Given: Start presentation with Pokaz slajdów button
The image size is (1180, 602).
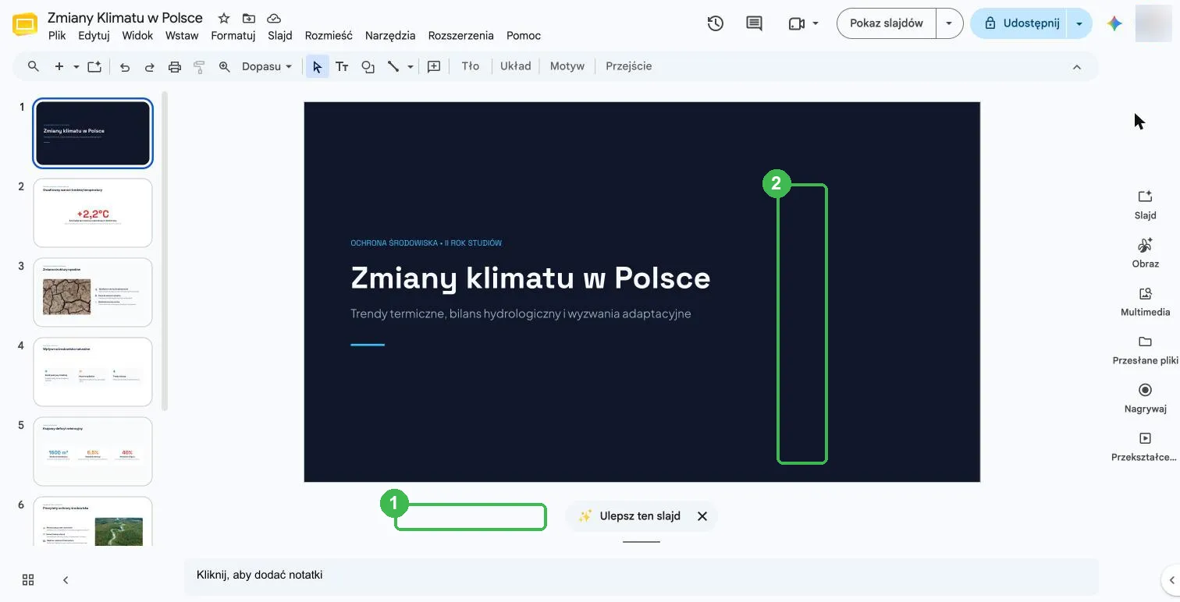Looking at the screenshot, I should pos(887,23).
